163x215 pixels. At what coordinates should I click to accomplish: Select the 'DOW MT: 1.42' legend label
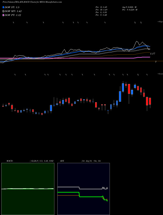pyautogui.click(x=13, y=11)
